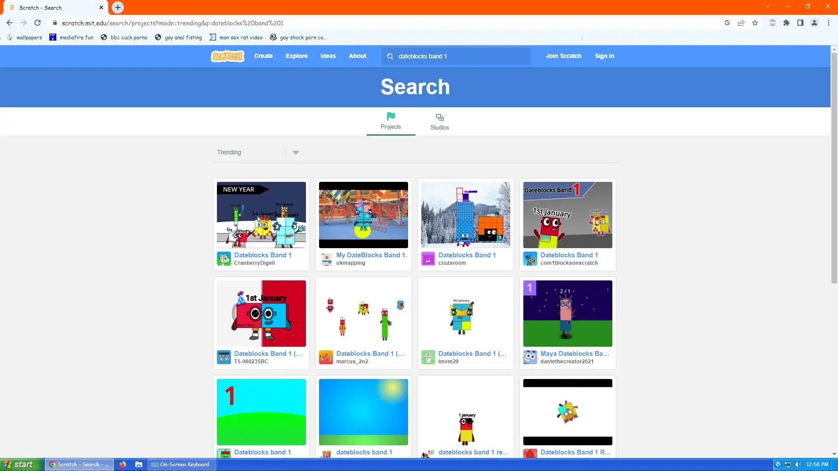Screen dimensions: 838x471
Task: Click the system tray volume icon
Action: coord(798,464)
